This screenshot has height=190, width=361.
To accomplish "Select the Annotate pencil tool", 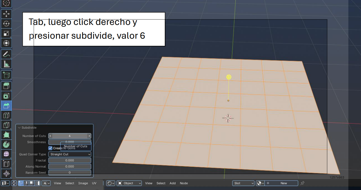I will pyautogui.click(x=6, y=54).
